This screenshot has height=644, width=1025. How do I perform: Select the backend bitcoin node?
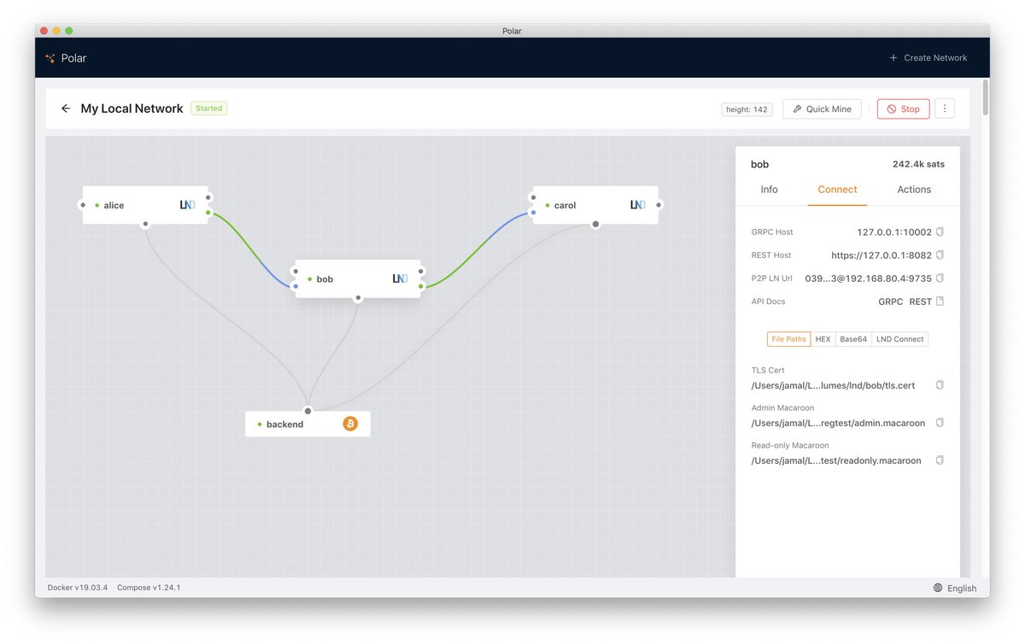(x=307, y=424)
